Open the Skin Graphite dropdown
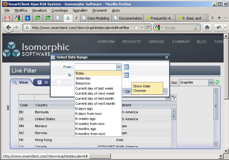Viewport: 229px width, 160px height. coord(211,83)
